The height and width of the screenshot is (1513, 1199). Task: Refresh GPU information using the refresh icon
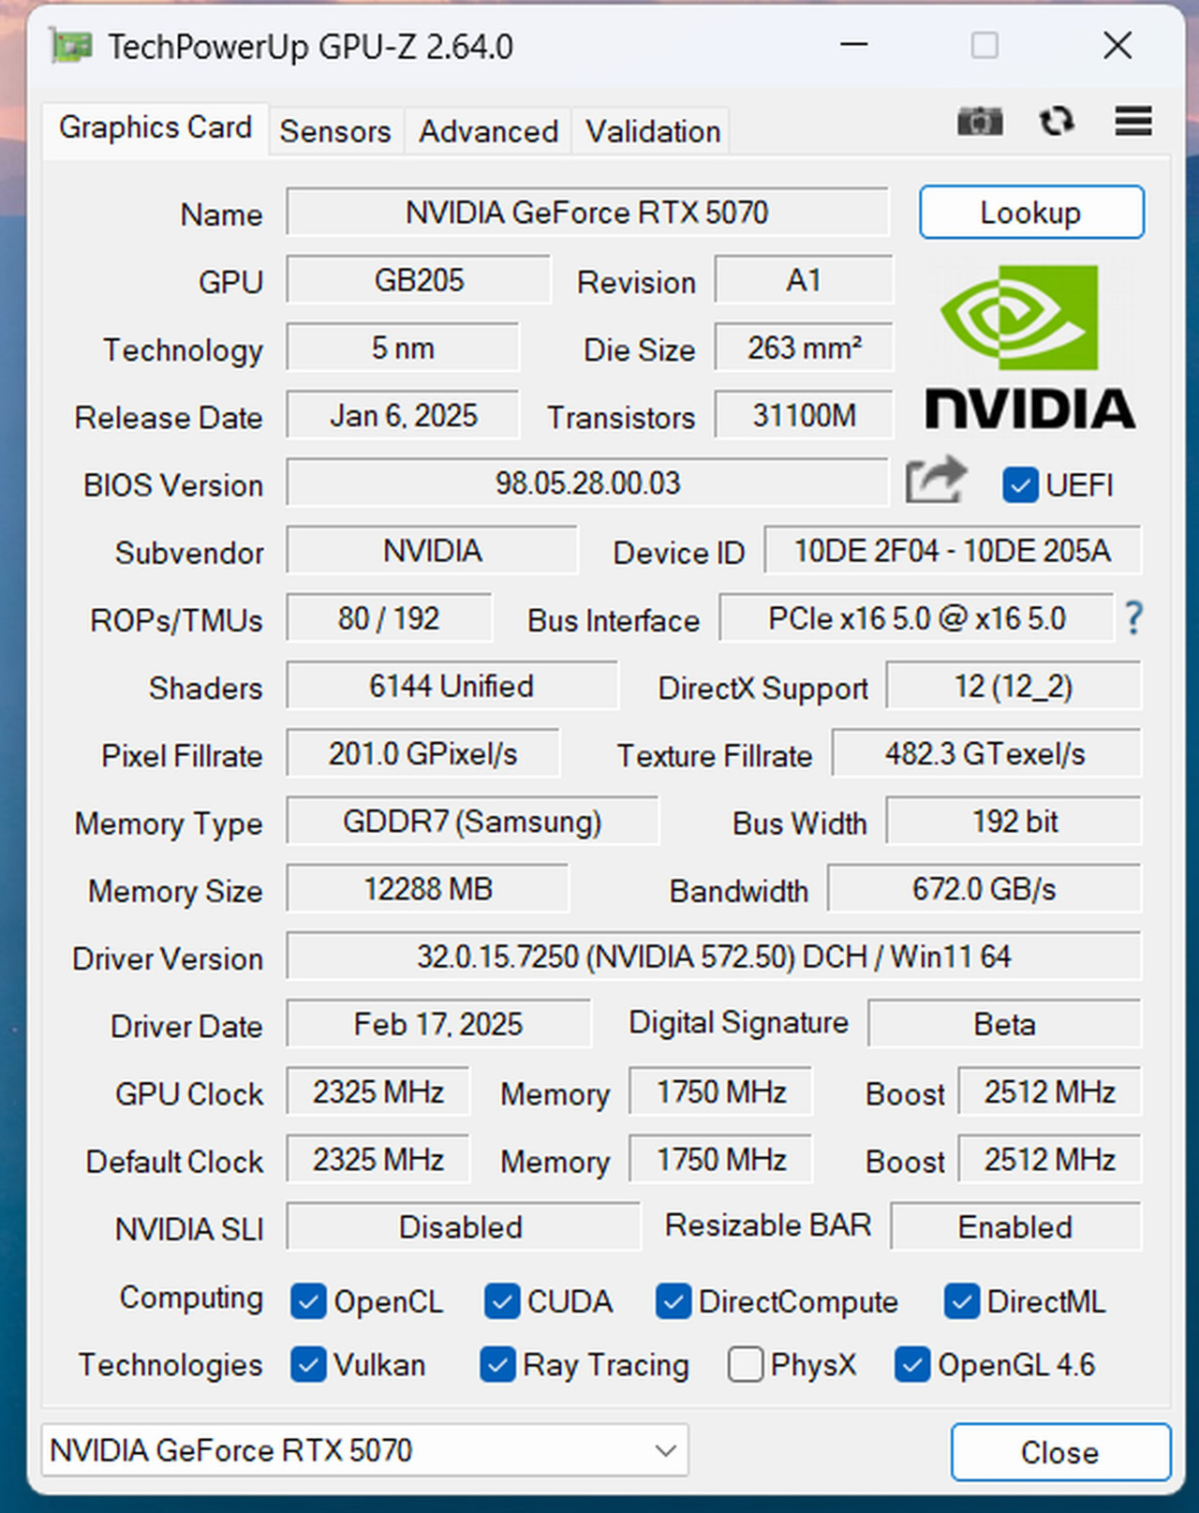tap(1058, 122)
